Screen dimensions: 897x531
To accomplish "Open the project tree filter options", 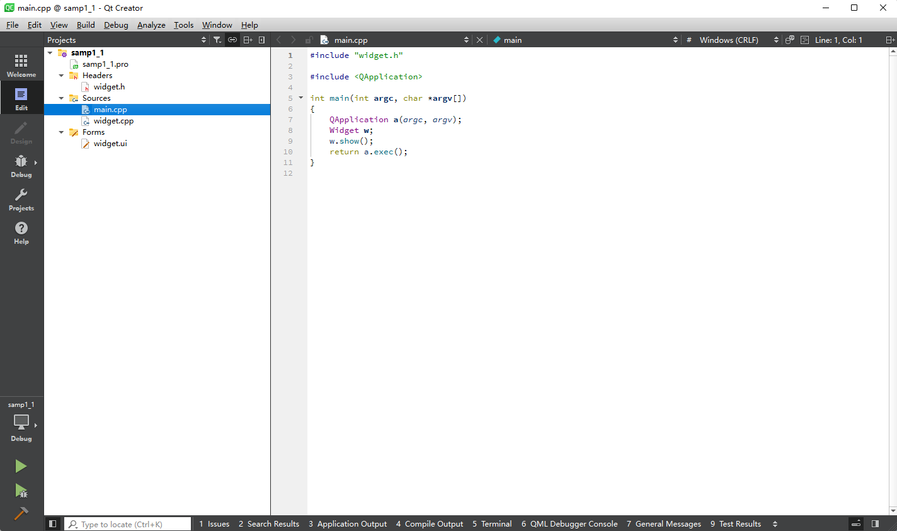I will coord(217,40).
